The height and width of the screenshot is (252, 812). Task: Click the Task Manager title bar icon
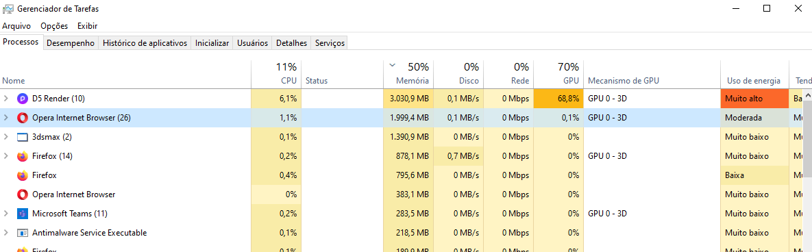[x=8, y=8]
